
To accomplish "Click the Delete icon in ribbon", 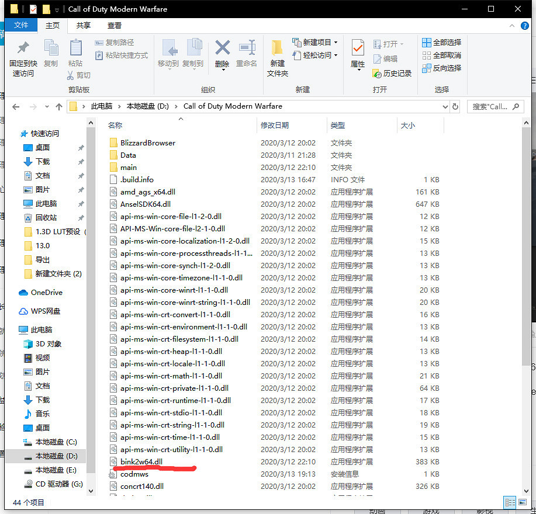I will (222, 53).
